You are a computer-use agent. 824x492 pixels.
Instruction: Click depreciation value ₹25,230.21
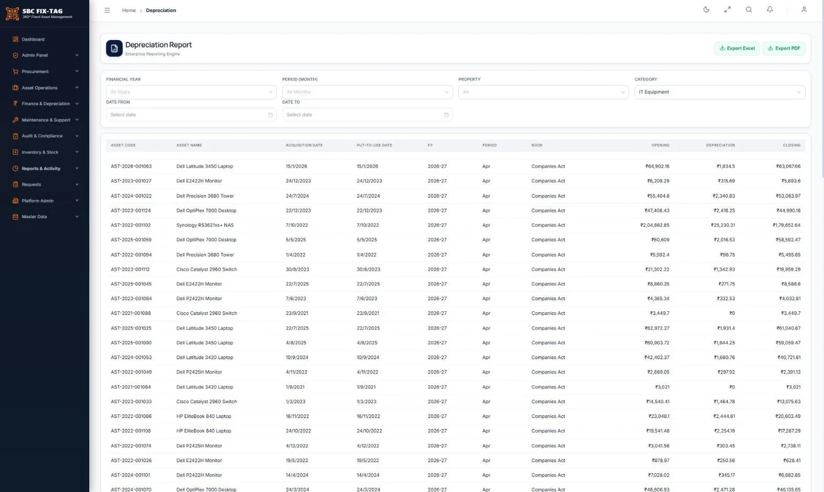(x=723, y=225)
